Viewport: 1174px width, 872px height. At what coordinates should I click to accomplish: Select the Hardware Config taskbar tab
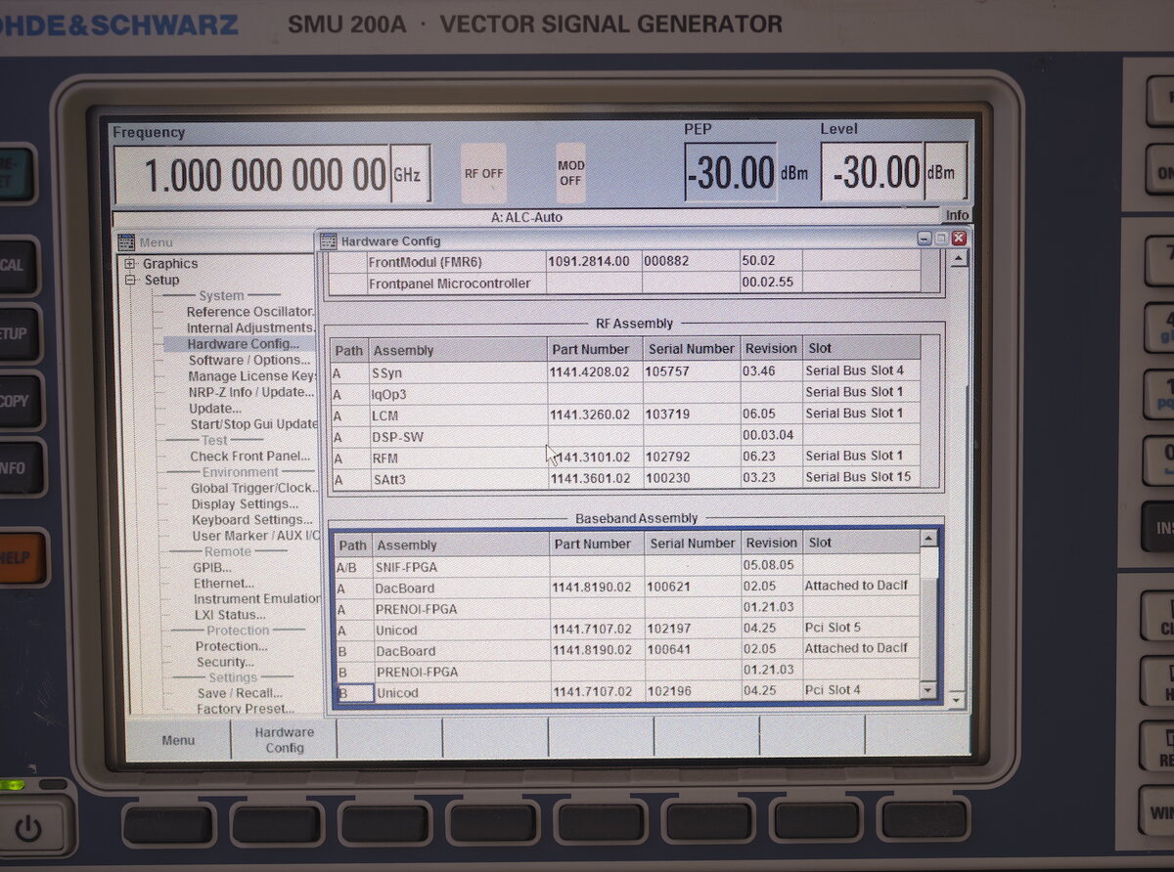pyautogui.click(x=284, y=740)
